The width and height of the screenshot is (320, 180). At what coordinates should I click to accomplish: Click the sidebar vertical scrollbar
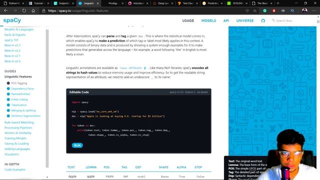(x=47, y=98)
